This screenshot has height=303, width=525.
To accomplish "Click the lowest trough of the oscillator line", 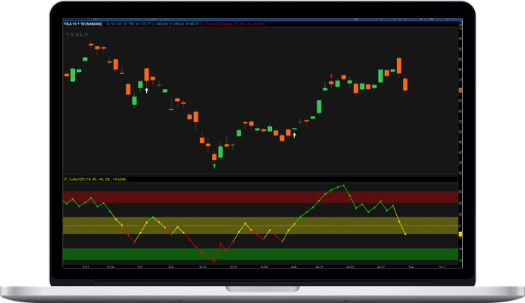I will tap(214, 262).
